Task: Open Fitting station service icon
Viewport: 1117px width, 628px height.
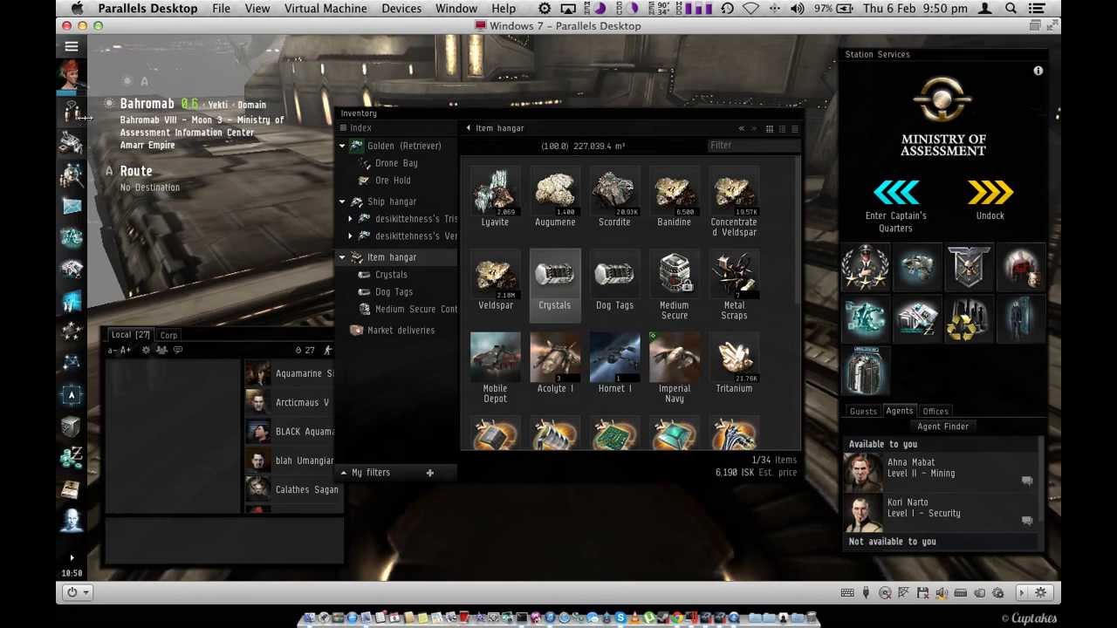Action: (917, 268)
